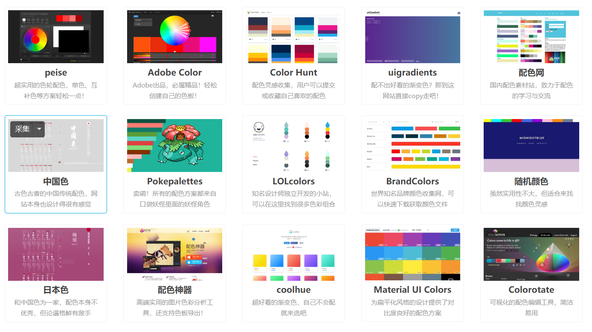Click the description starting 超实用的色轮配色
Screen dimensions: 592x332
coord(56,90)
